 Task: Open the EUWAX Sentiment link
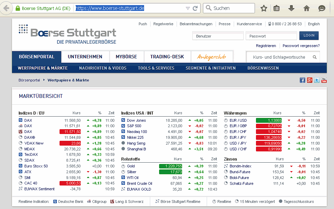click(39, 189)
